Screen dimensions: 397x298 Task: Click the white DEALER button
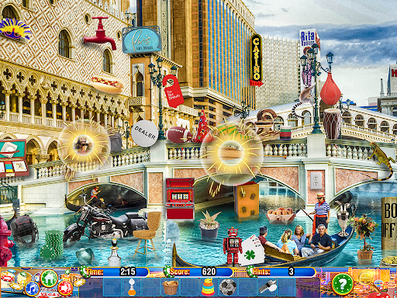(x=144, y=133)
